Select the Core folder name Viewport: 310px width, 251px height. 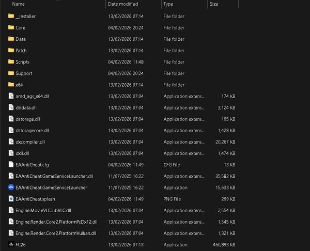pyautogui.click(x=20, y=28)
